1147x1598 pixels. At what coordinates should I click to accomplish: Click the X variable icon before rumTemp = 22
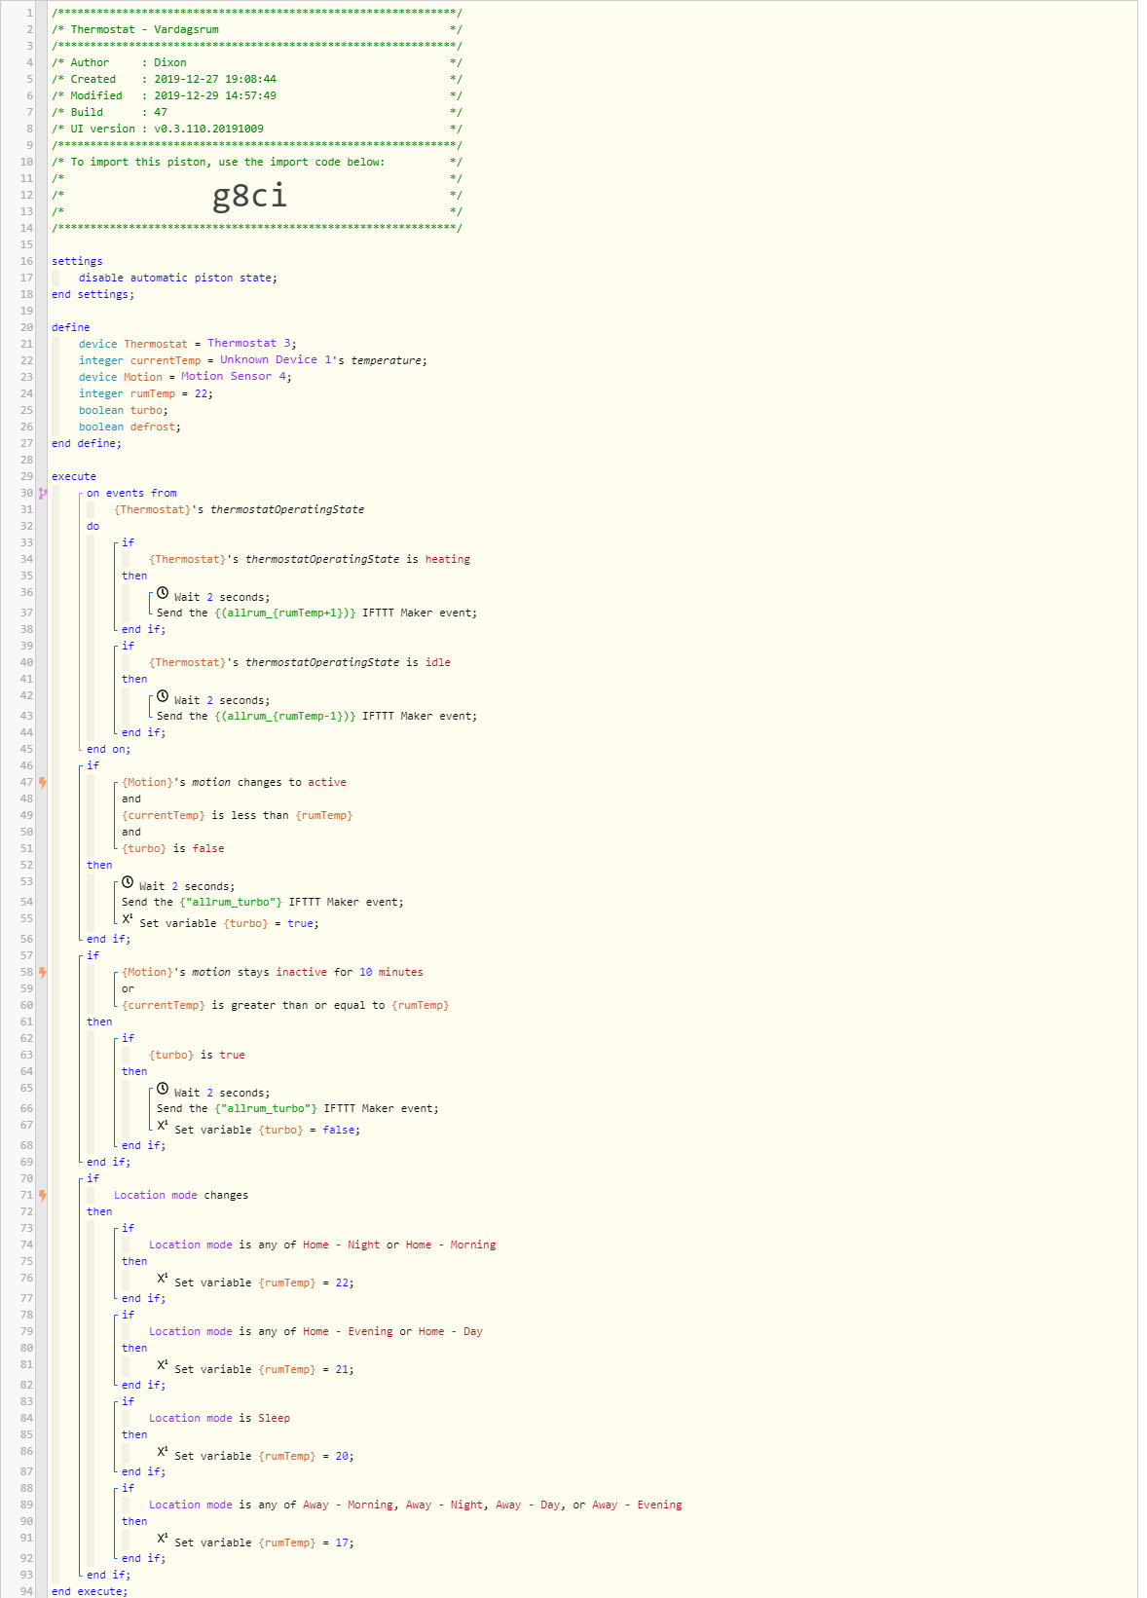click(163, 1279)
